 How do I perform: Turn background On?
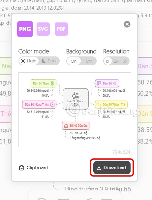click(x=74, y=61)
